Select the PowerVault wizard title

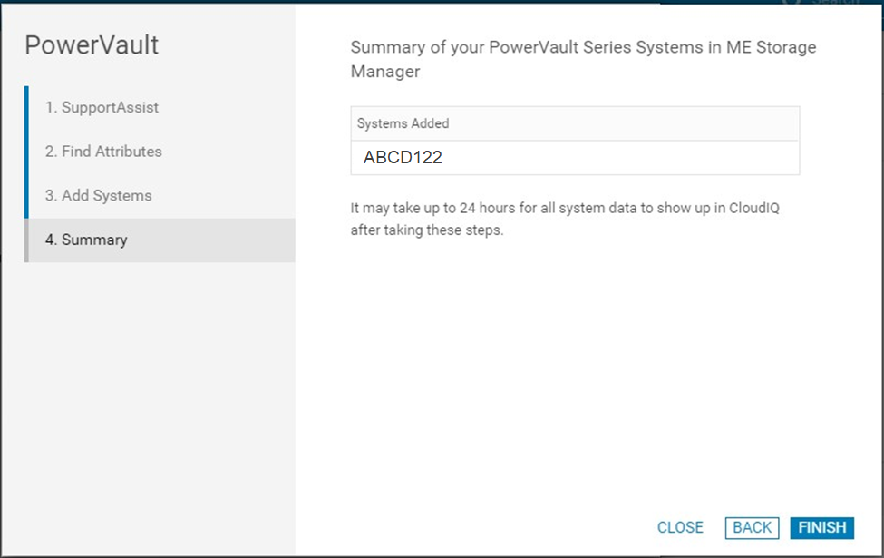pyautogui.click(x=93, y=44)
